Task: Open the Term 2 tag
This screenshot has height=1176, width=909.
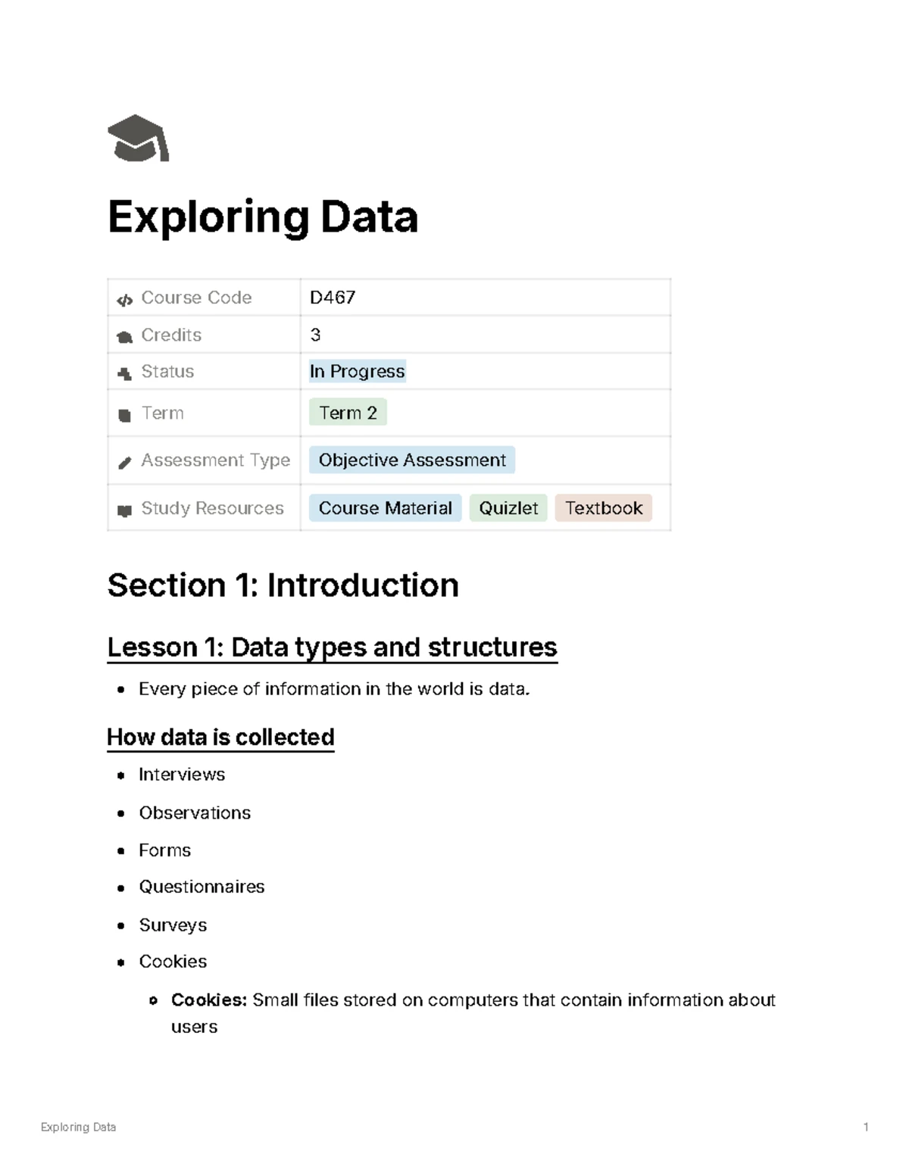Action: [x=348, y=413]
